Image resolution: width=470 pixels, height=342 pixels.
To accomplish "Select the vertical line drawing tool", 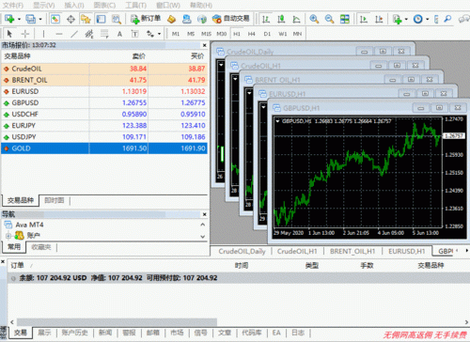I will [x=43, y=34].
